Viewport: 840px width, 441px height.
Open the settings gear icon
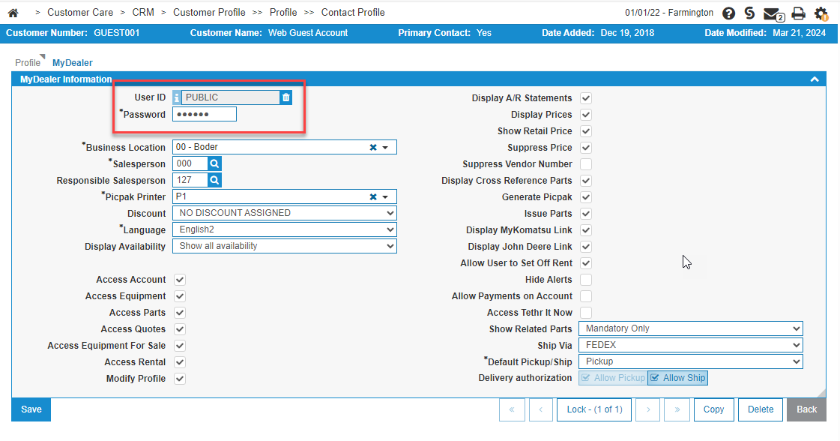821,13
